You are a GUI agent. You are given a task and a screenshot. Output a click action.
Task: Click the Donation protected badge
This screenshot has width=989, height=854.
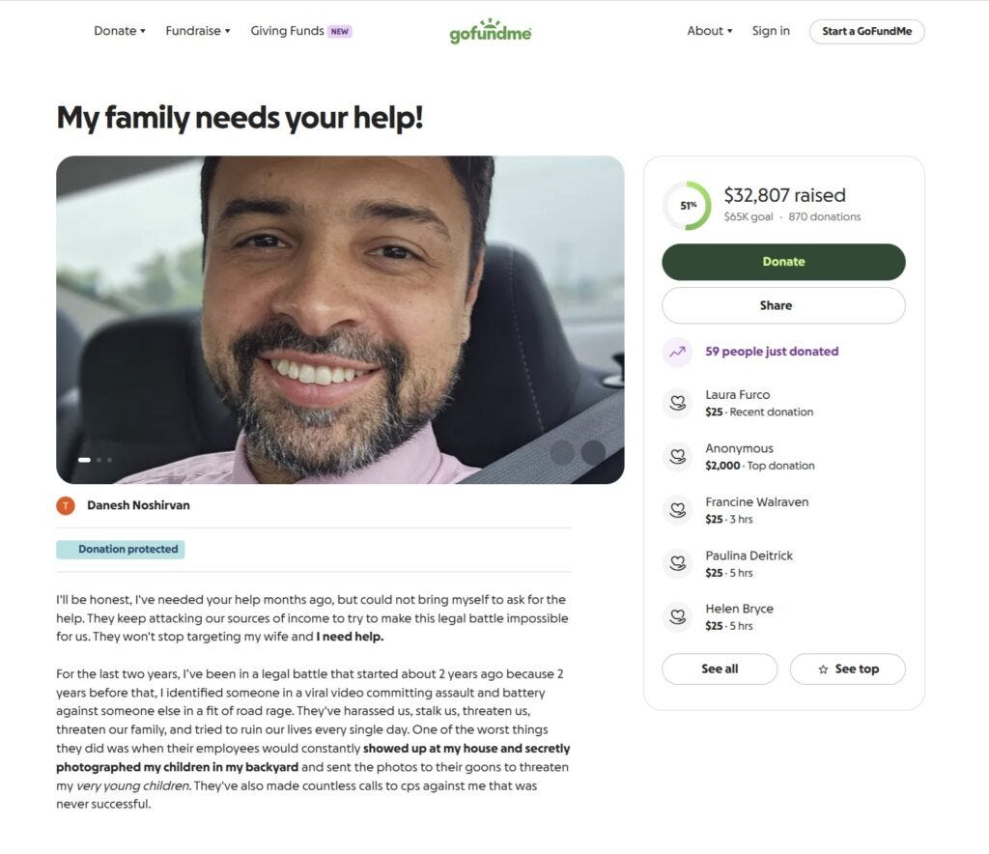pyautogui.click(x=120, y=549)
